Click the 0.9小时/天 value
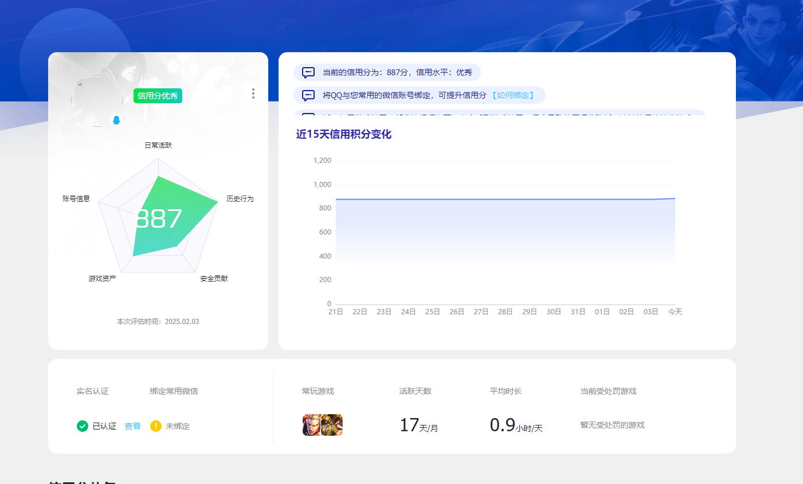This screenshot has width=803, height=484. (516, 425)
